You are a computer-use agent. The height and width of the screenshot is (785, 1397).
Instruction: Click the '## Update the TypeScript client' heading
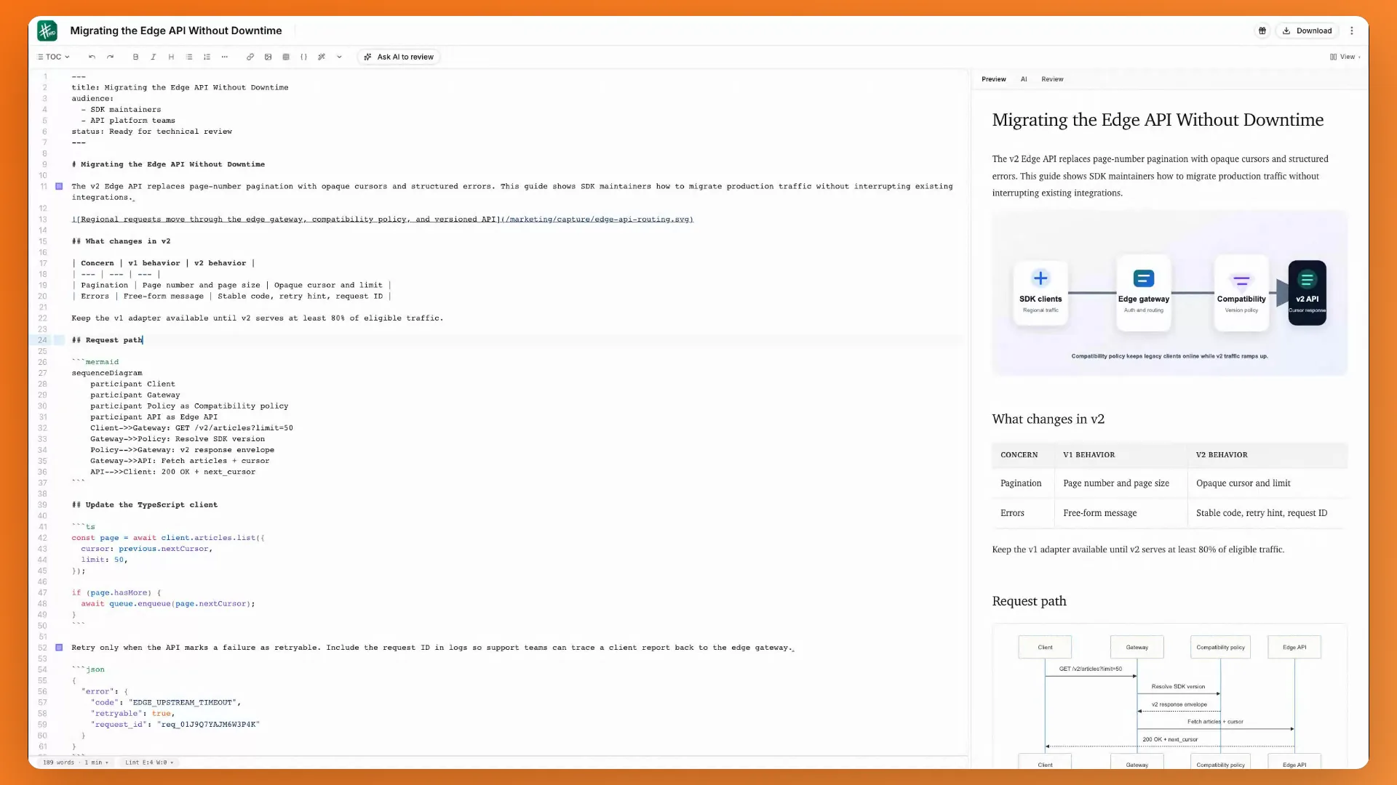pyautogui.click(x=144, y=505)
